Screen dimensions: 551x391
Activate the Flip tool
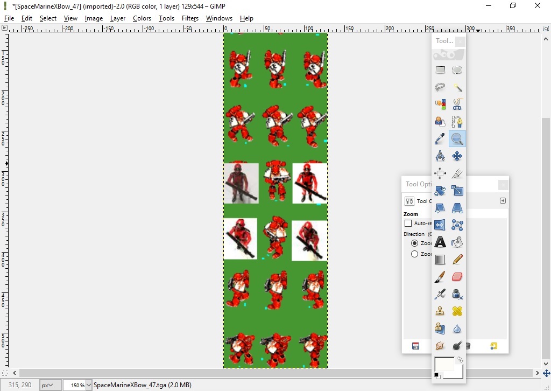pyautogui.click(x=440, y=225)
